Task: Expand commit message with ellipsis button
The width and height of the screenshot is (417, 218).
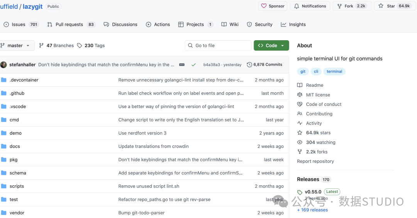Action: pyautogui.click(x=182, y=64)
